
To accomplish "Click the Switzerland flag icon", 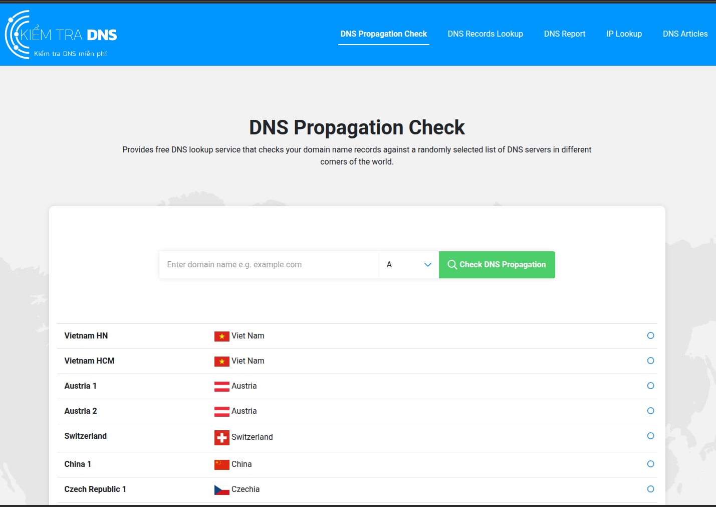I will 221,438.
